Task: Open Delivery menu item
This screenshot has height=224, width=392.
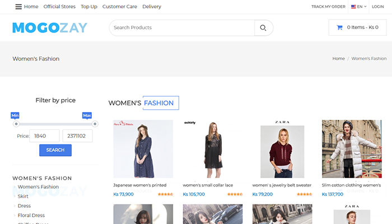Action: click(152, 7)
